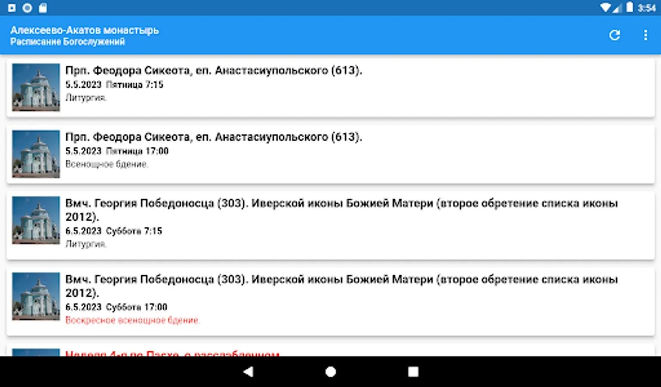661x387 pixels.
Task: Tap the 'Расписание Богослужений' subtitle
Action: tap(68, 42)
